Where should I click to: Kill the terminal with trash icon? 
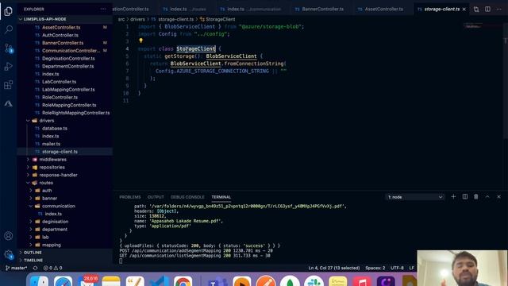pos(476,196)
